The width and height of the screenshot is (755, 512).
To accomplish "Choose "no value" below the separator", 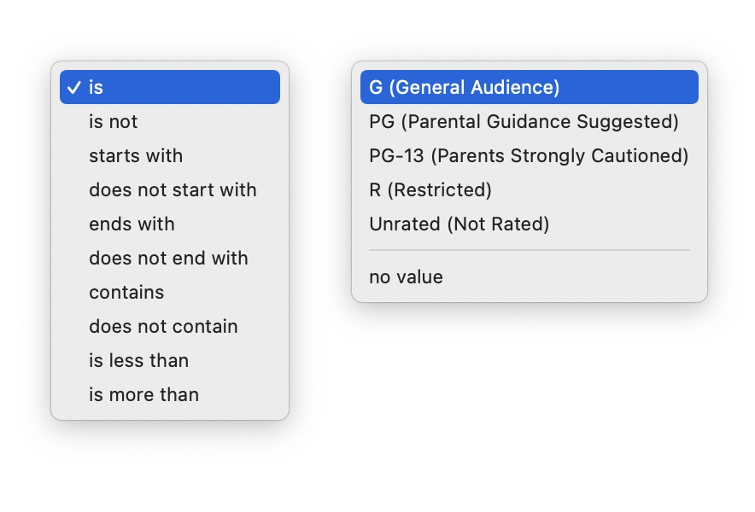I will tap(405, 276).
